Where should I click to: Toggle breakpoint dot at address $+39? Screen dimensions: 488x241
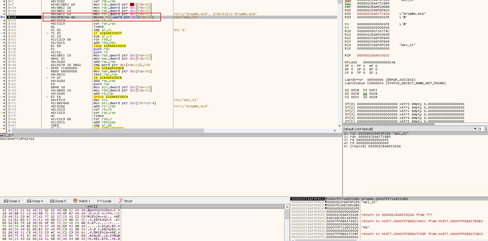pyautogui.click(x=4, y=46)
